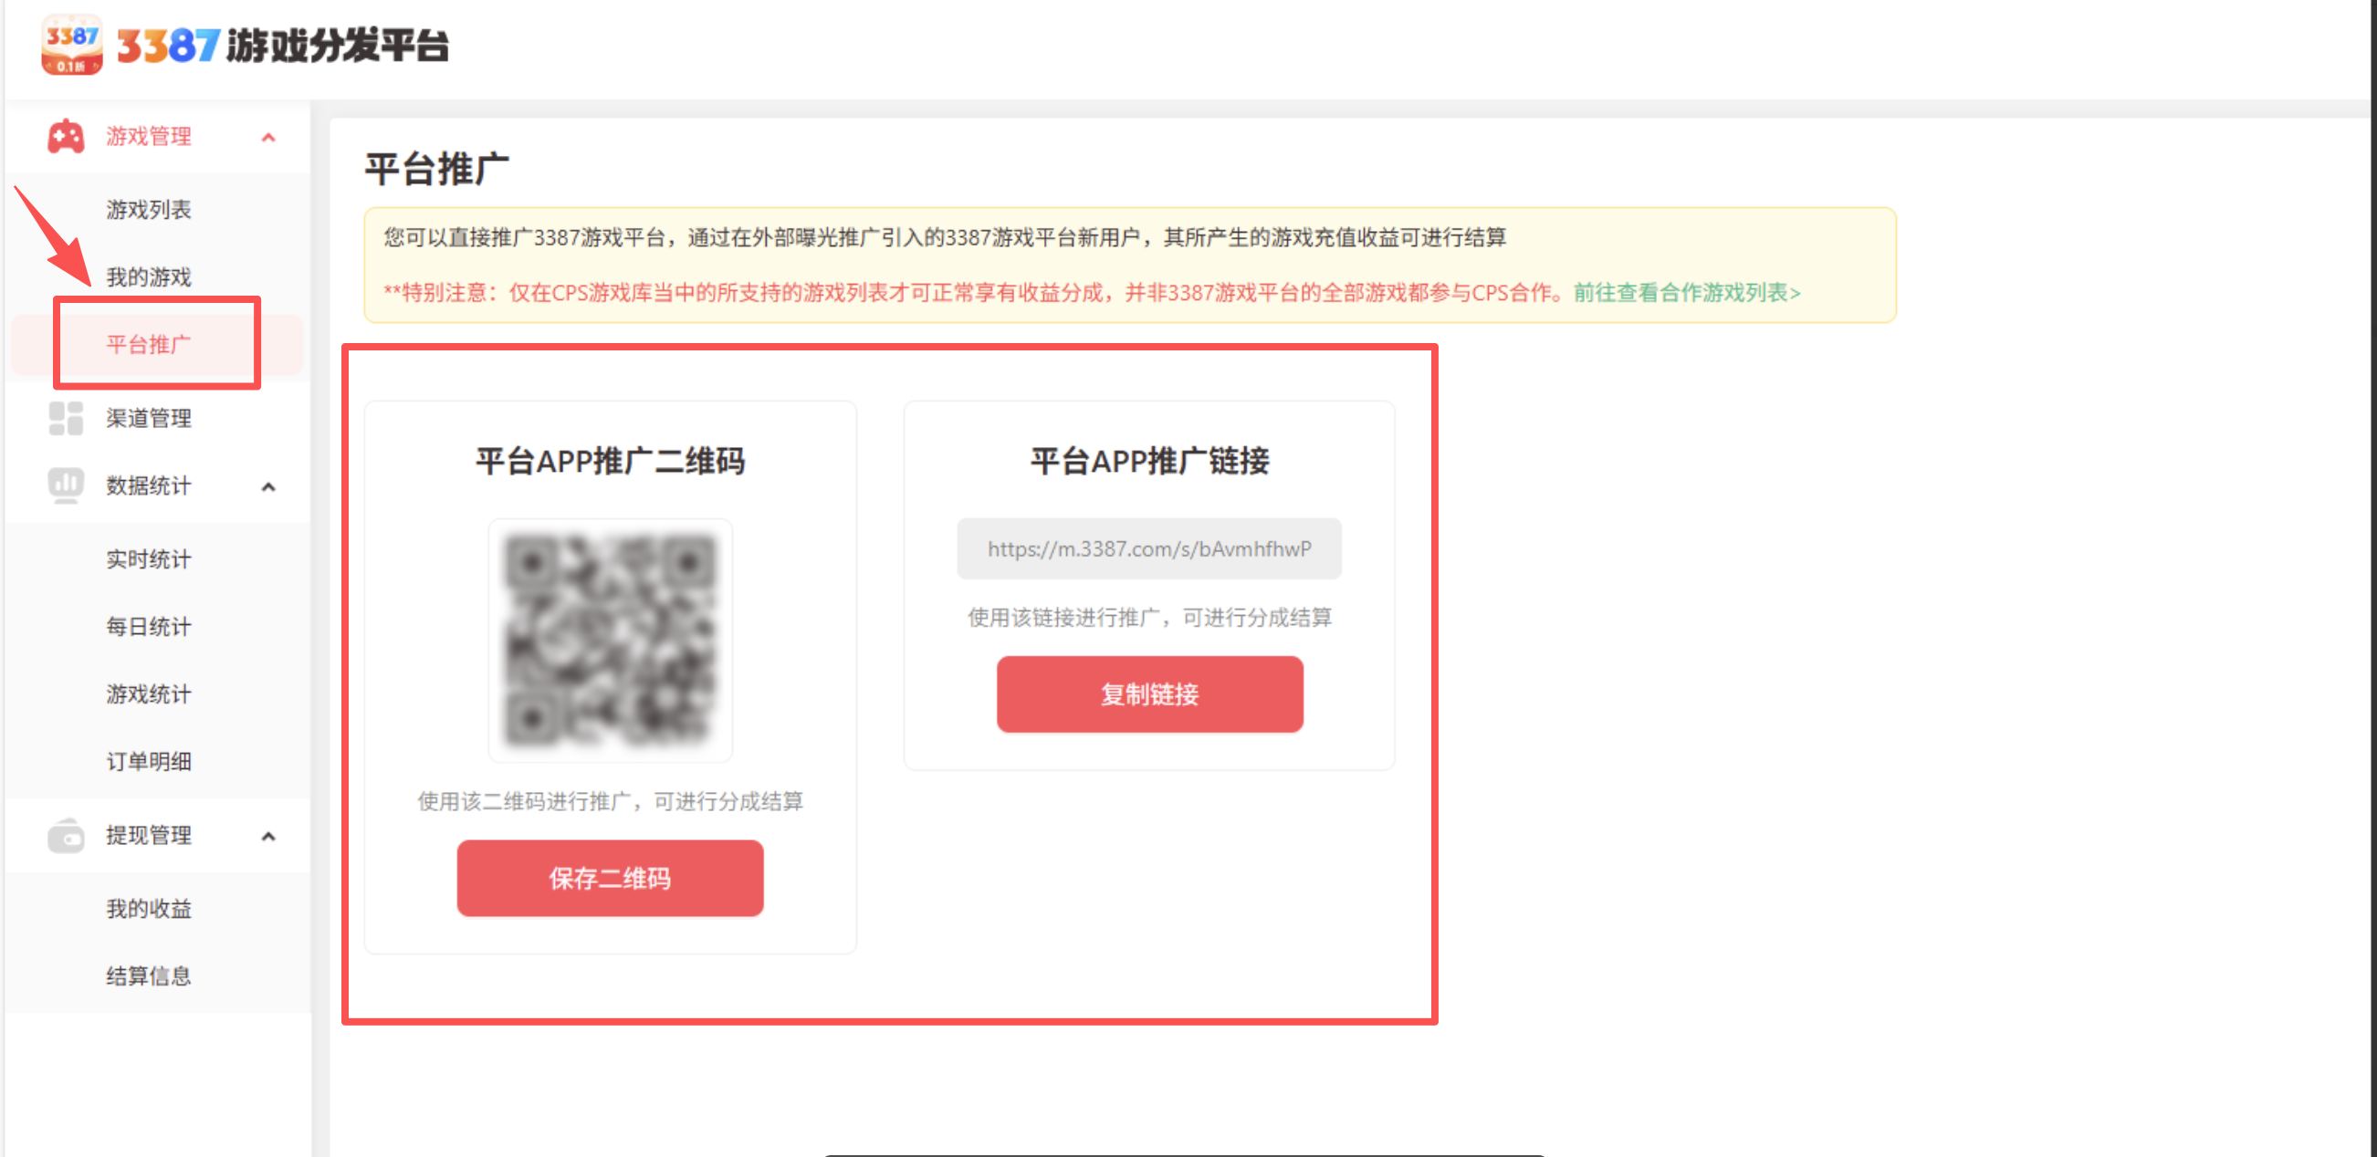Collapse the 数据统计 section chevron
The image size is (2377, 1157).
pos(268,486)
